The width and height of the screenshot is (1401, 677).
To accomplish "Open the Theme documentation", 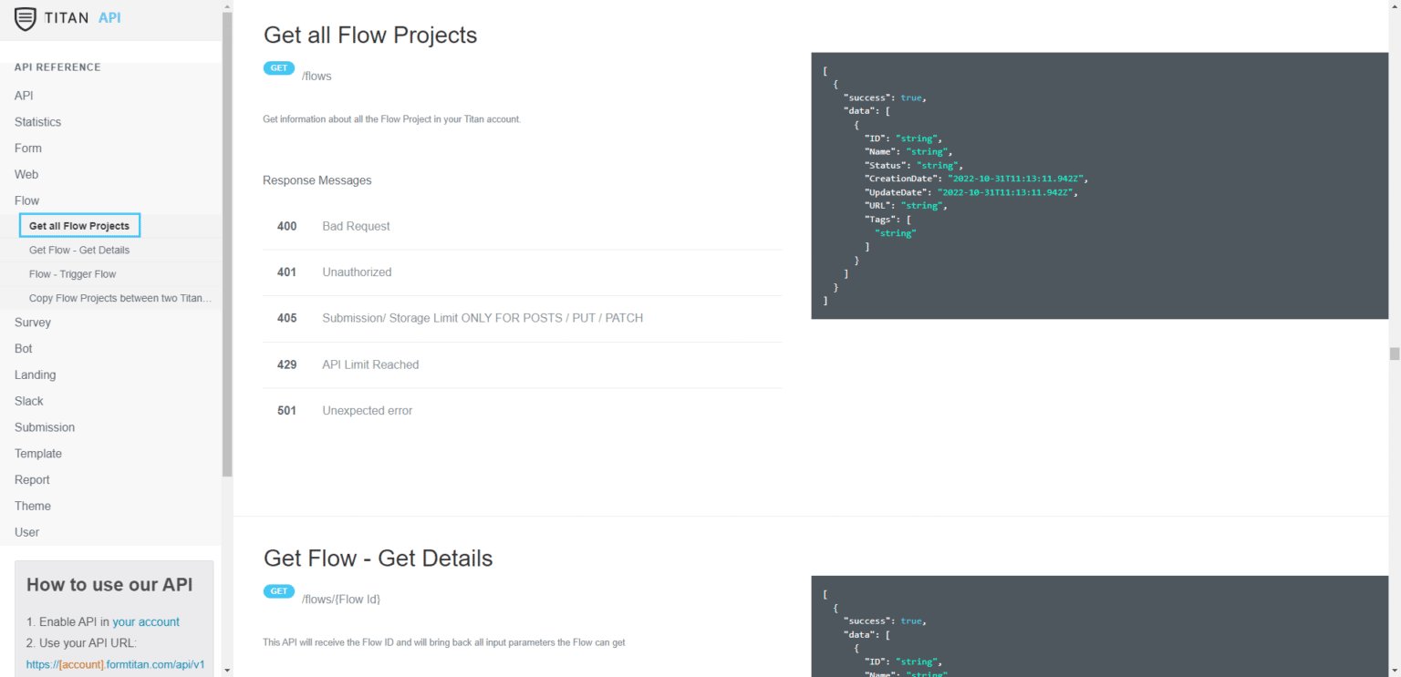I will click(32, 506).
